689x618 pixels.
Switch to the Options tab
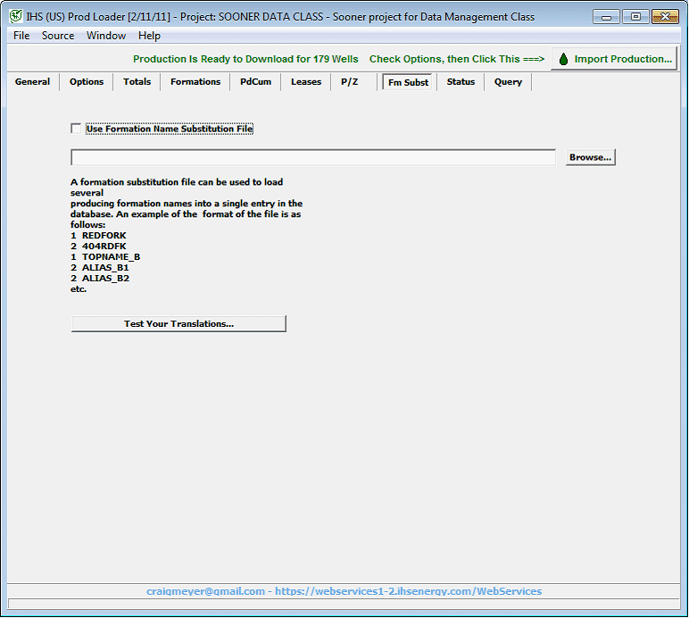click(87, 82)
